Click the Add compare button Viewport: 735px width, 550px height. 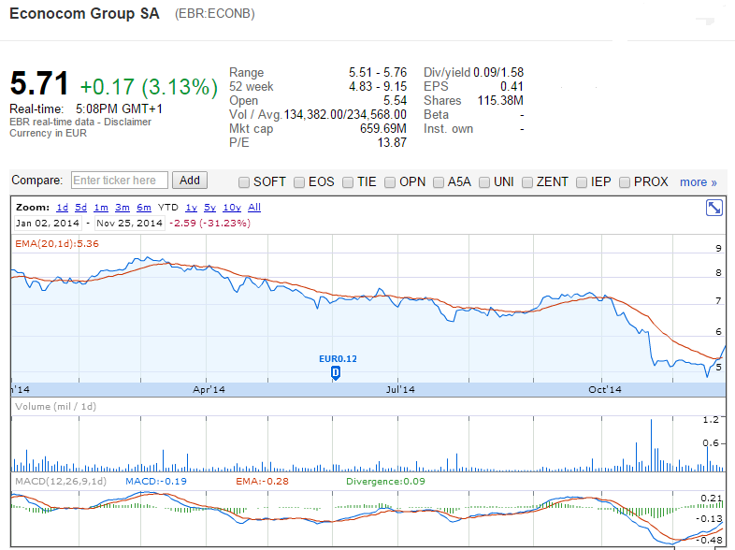tap(190, 181)
